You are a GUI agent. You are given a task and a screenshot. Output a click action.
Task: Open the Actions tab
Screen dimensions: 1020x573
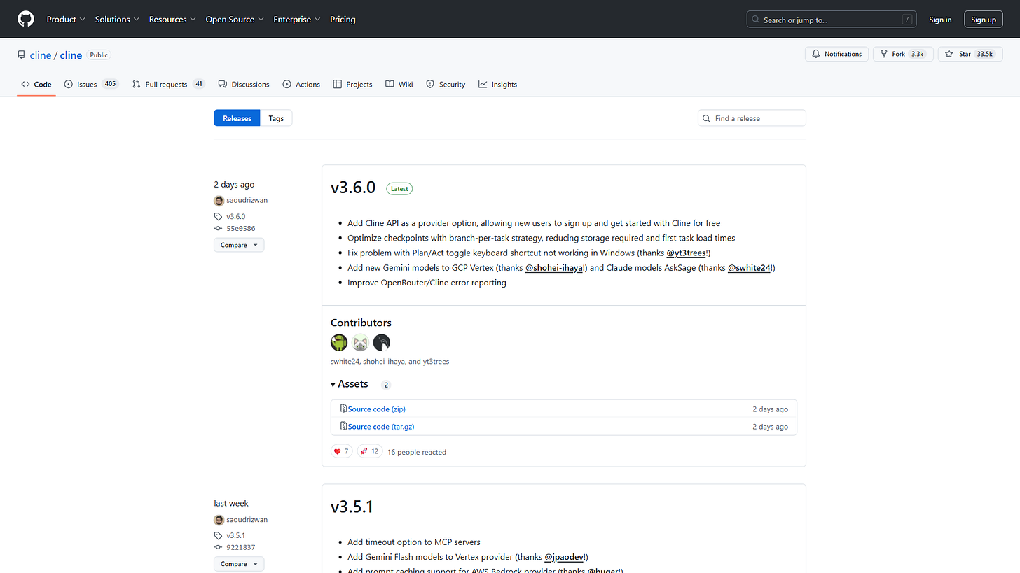point(301,85)
